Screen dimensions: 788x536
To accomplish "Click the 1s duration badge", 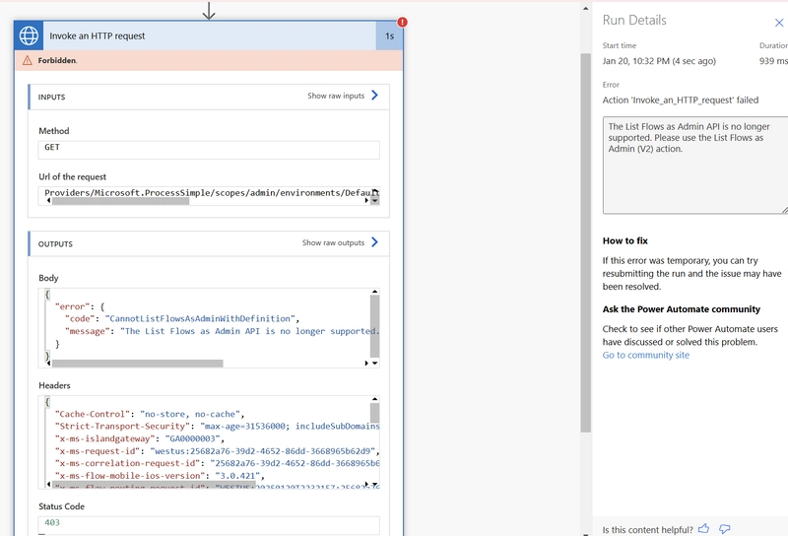I will pyautogui.click(x=389, y=36).
